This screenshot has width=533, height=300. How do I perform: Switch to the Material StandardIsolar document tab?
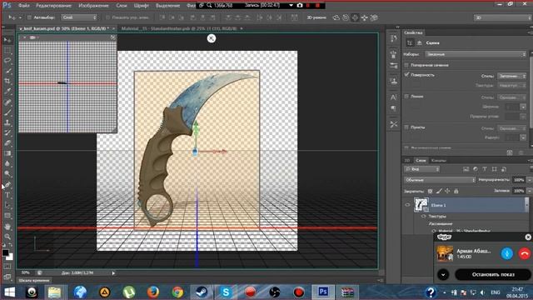tap(179, 28)
